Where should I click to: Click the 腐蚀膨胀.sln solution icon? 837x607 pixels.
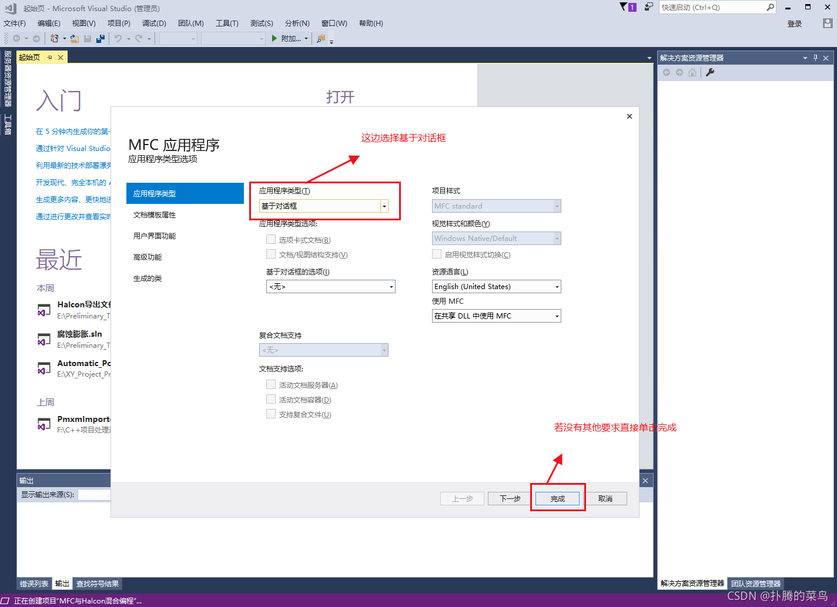pyautogui.click(x=44, y=339)
